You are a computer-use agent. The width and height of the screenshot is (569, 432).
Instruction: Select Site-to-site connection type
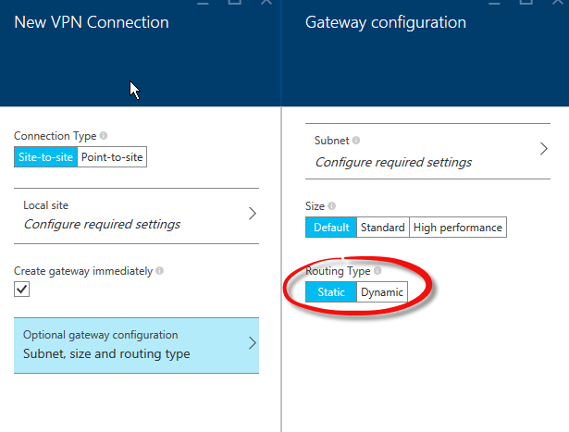click(45, 157)
